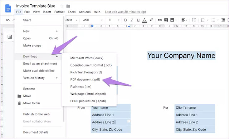The image size is (229, 139).
Task: Click the move-to-folder icon beside the title
Action: click(x=68, y=6)
